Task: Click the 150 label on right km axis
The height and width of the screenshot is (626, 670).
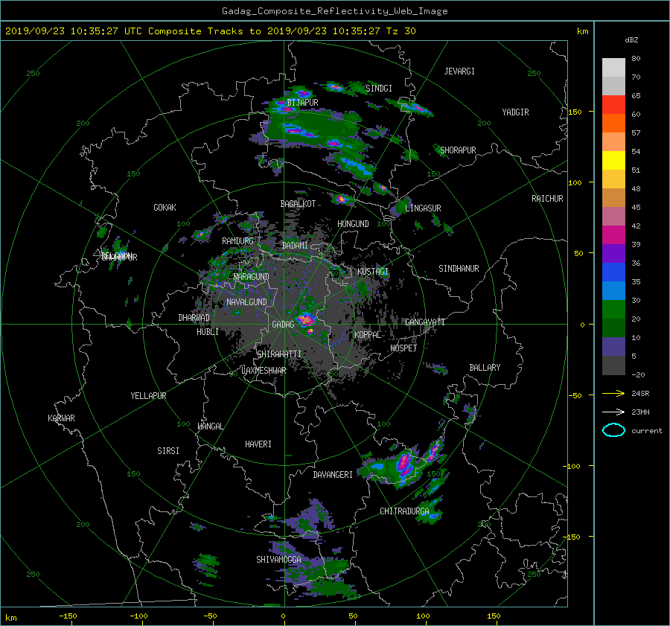Action: (575, 112)
